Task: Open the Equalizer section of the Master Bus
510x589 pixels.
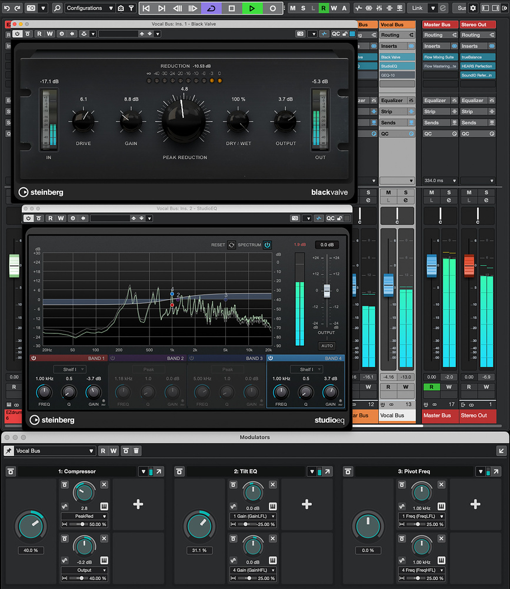Action: click(x=435, y=101)
